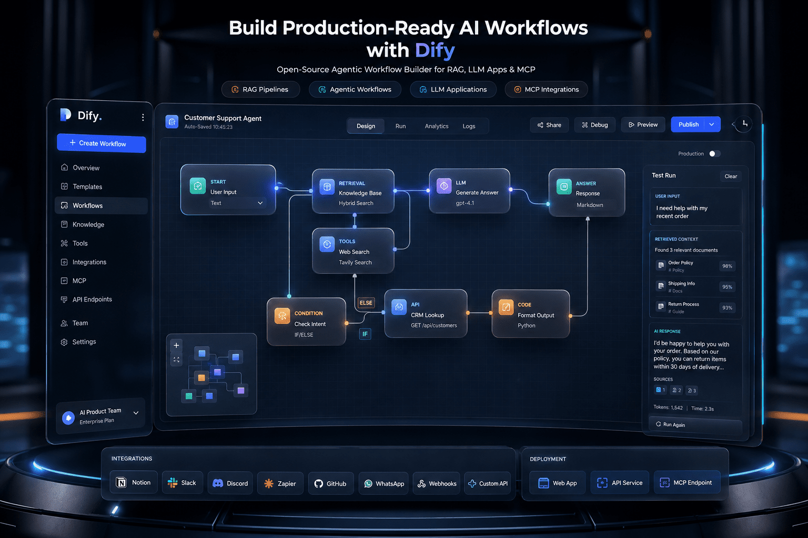Click the Web App deployment icon
This screenshot has height=538, width=808.
point(543,483)
